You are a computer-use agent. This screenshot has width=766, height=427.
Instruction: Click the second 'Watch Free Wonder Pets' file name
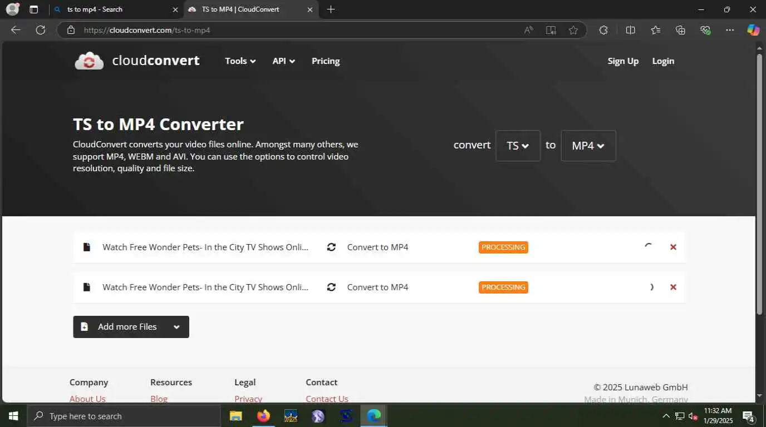[x=205, y=287]
